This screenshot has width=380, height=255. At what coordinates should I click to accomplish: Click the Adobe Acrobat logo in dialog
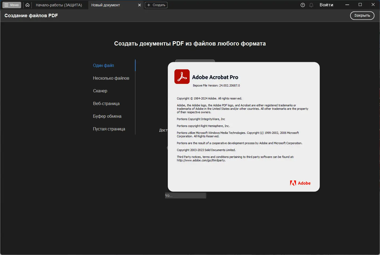pos(182,76)
